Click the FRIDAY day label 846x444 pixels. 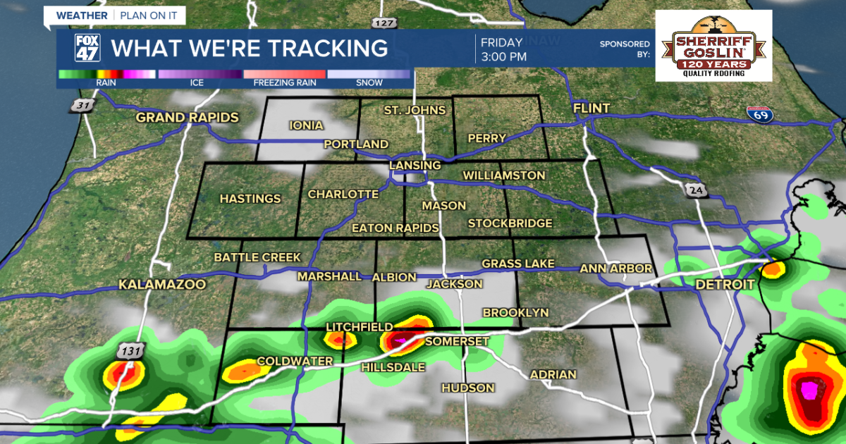point(501,42)
